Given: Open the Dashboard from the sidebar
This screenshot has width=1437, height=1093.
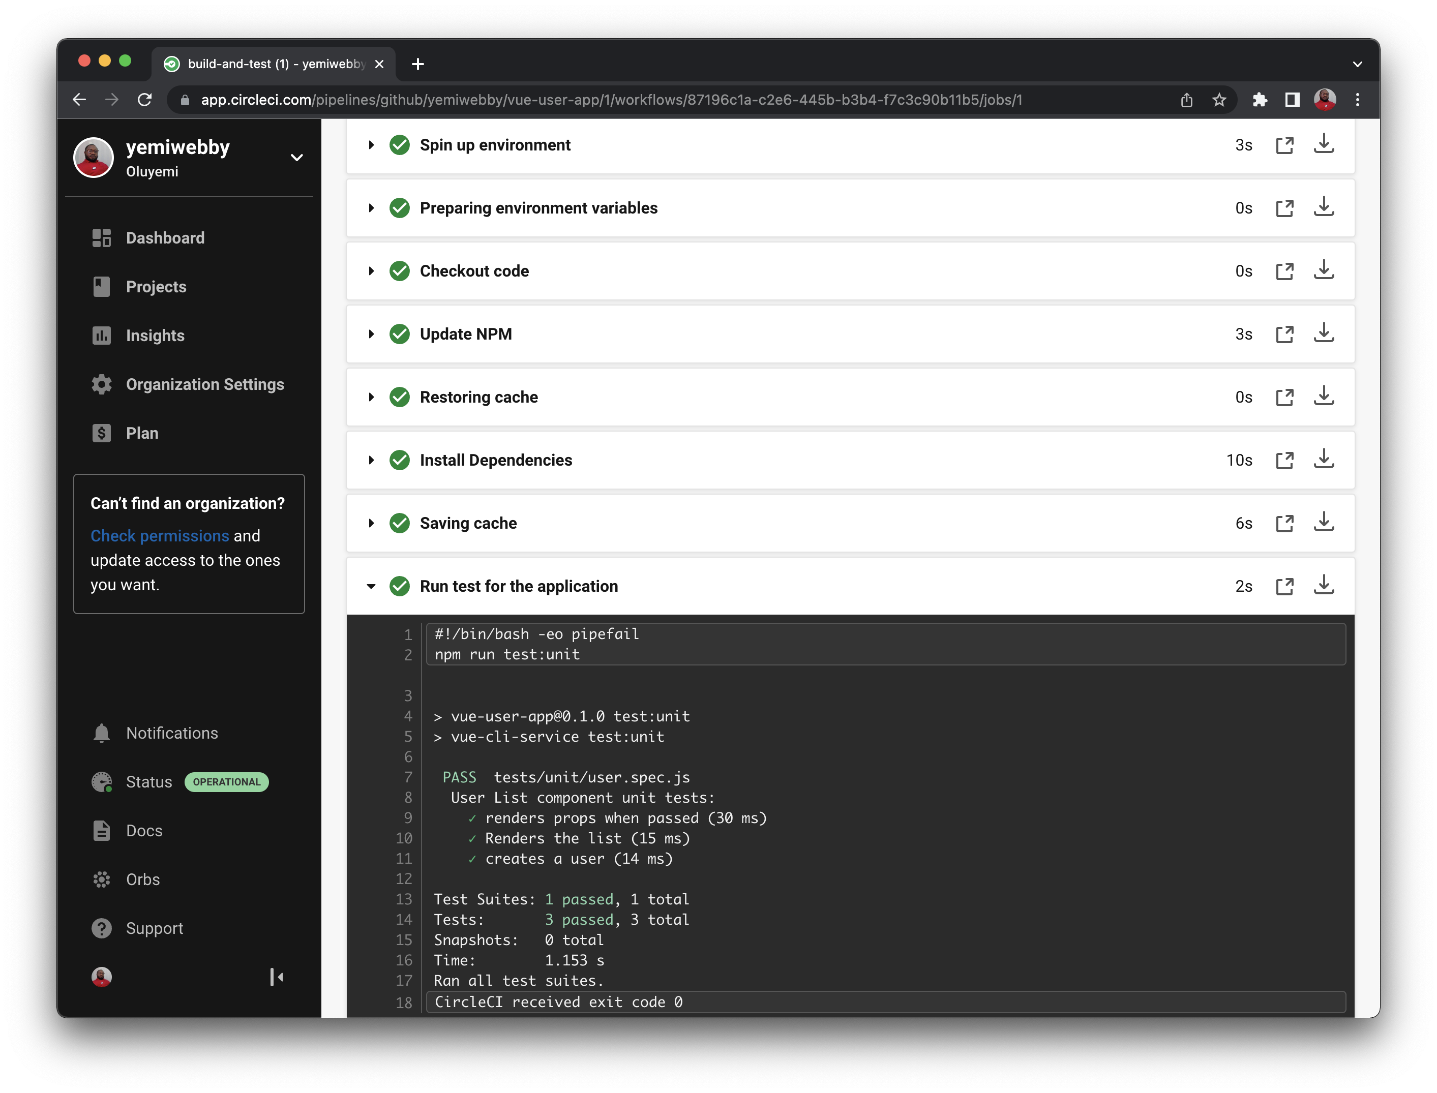Looking at the screenshot, I should (165, 237).
